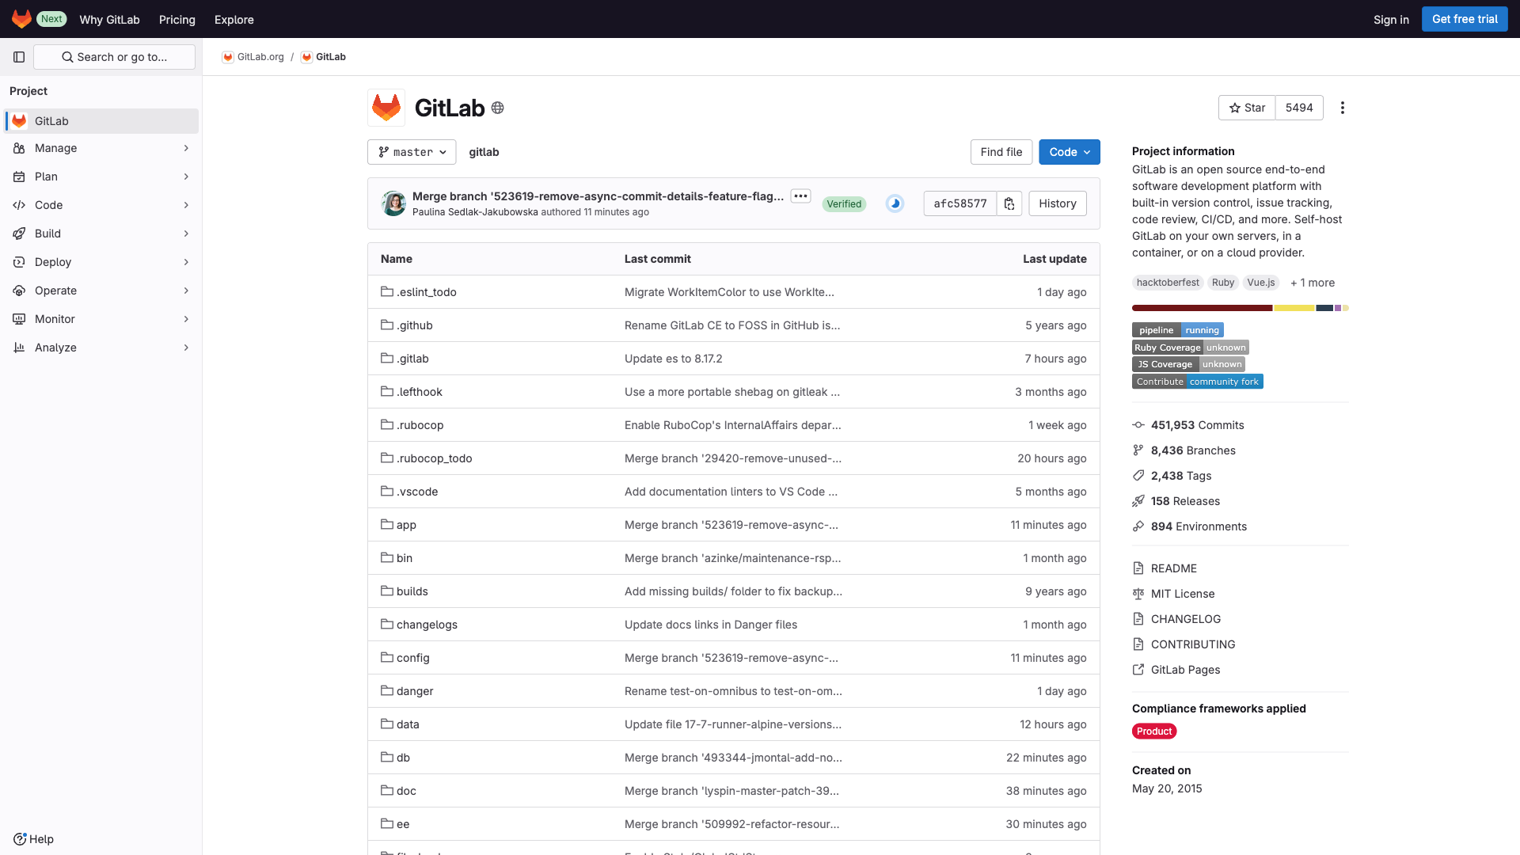This screenshot has width=1520, height=855.
Task: Copy the commit SHA afc58577
Action: pyautogui.click(x=1009, y=203)
